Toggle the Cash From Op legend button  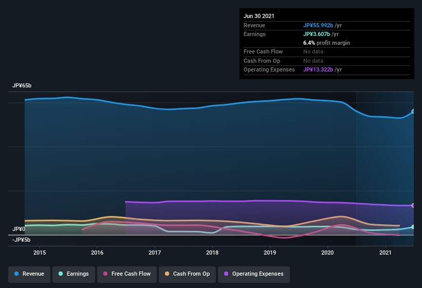click(187, 274)
